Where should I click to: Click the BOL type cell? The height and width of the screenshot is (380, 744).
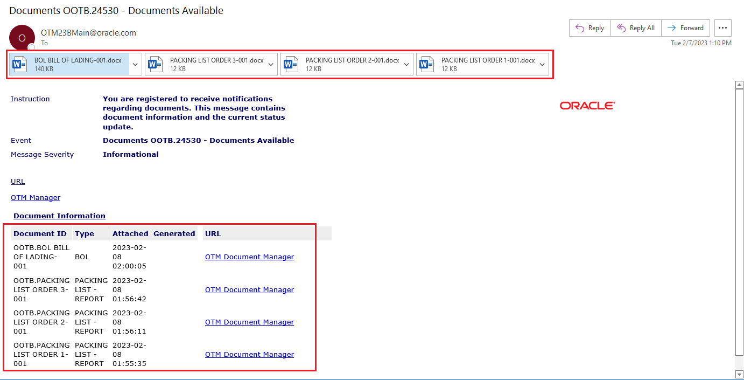click(82, 257)
